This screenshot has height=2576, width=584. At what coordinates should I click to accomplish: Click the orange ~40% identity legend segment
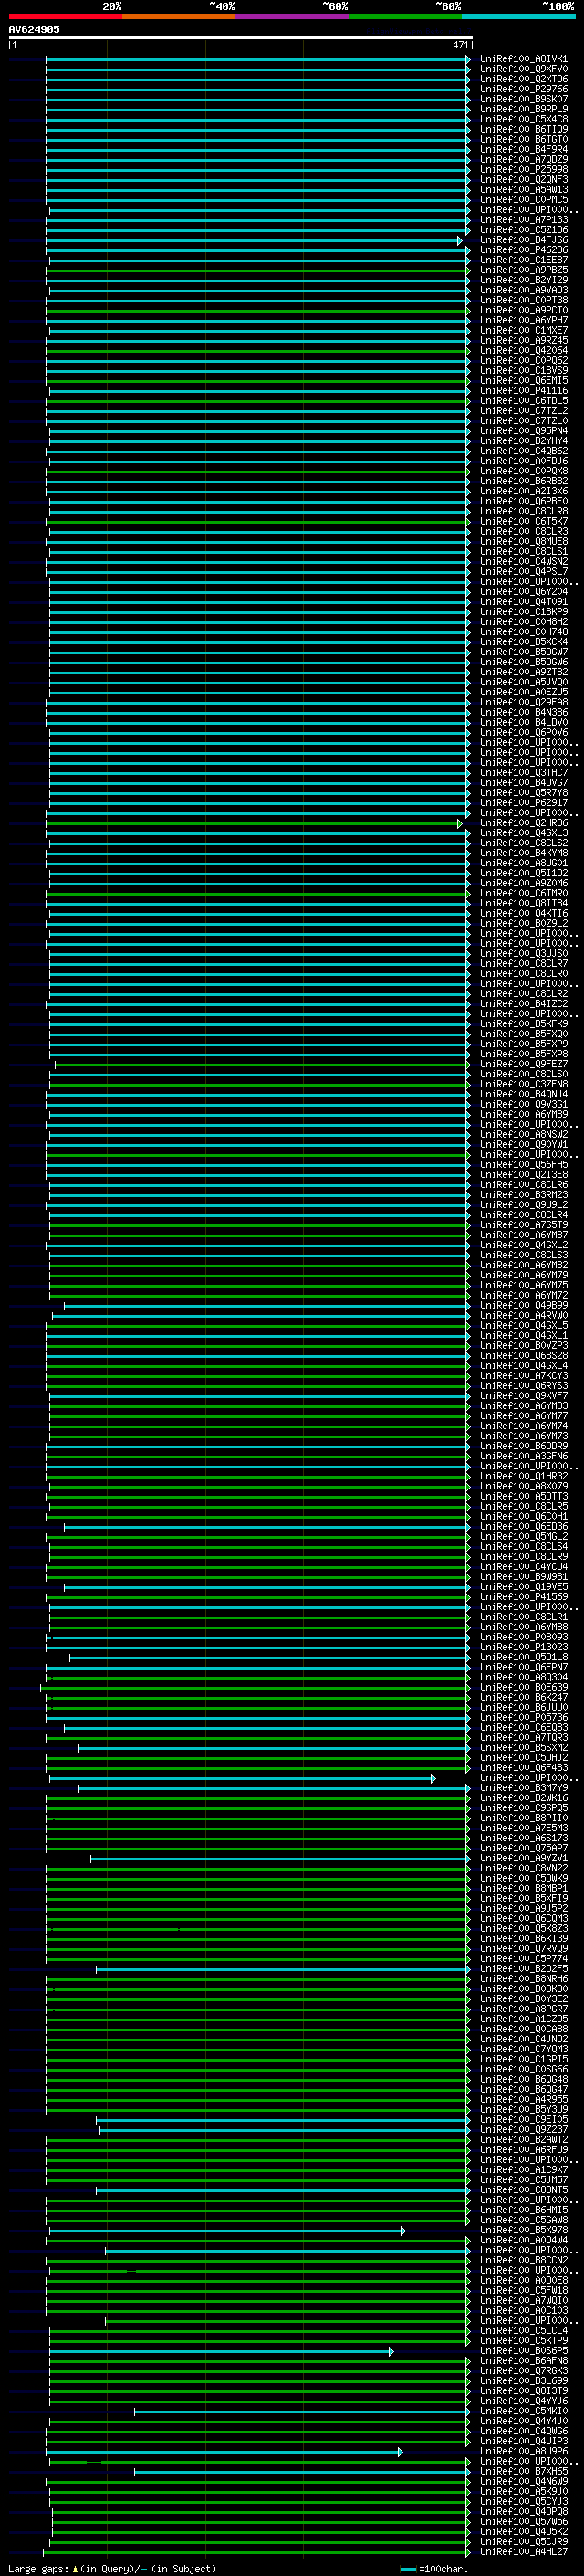tap(179, 16)
